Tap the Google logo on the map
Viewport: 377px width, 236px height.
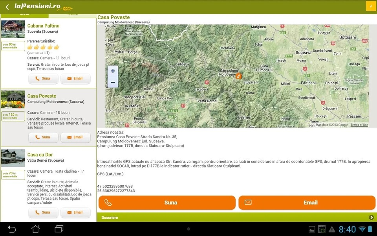tap(115, 123)
